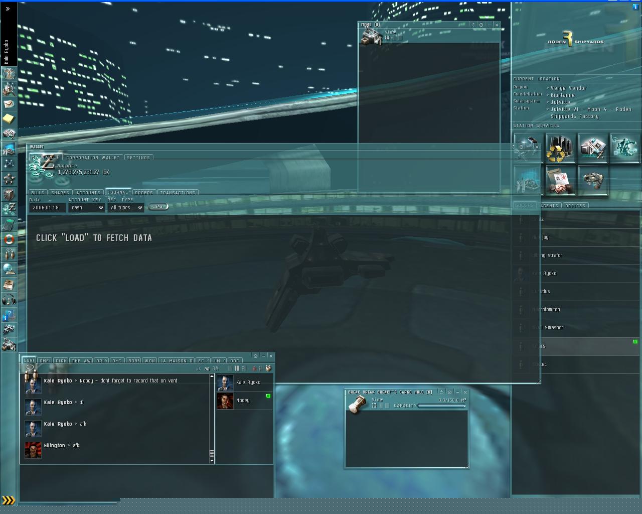The height and width of the screenshot is (514, 642).
Task: Open the Ref Type dropdown
Action: [126, 207]
